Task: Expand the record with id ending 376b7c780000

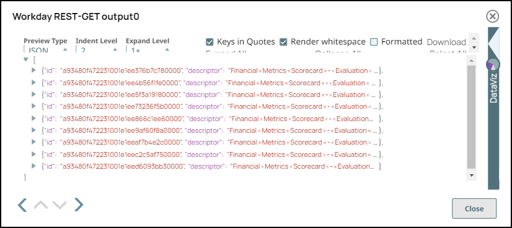Action: 33,70
